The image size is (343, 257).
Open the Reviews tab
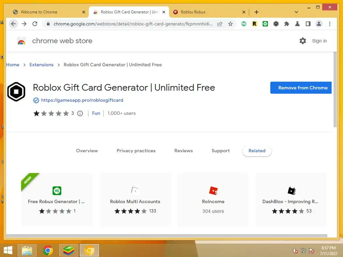184,151
